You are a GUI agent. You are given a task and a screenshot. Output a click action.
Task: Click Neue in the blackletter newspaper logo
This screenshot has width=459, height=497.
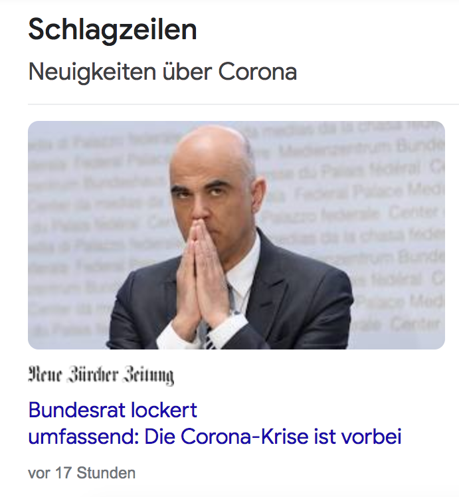[45, 375]
